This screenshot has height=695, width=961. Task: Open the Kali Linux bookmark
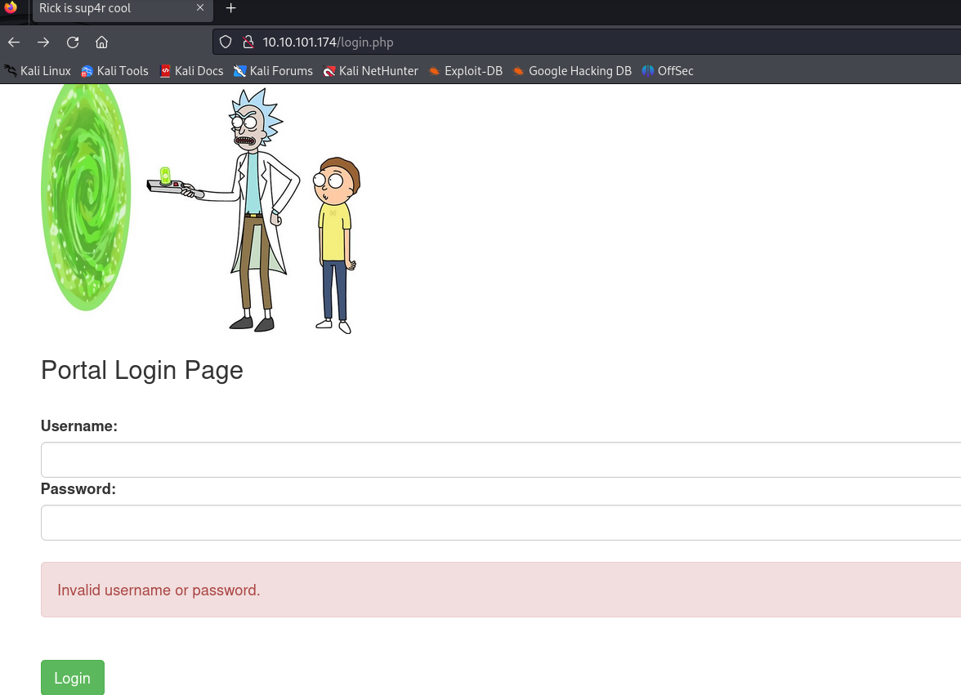click(38, 71)
